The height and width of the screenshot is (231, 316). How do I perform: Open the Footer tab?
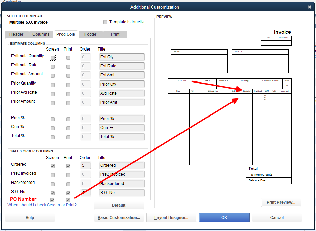click(x=90, y=34)
